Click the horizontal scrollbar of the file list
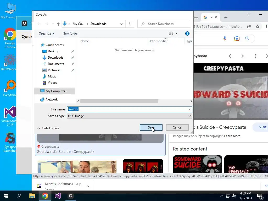 pyautogui.click(x=119, y=101)
